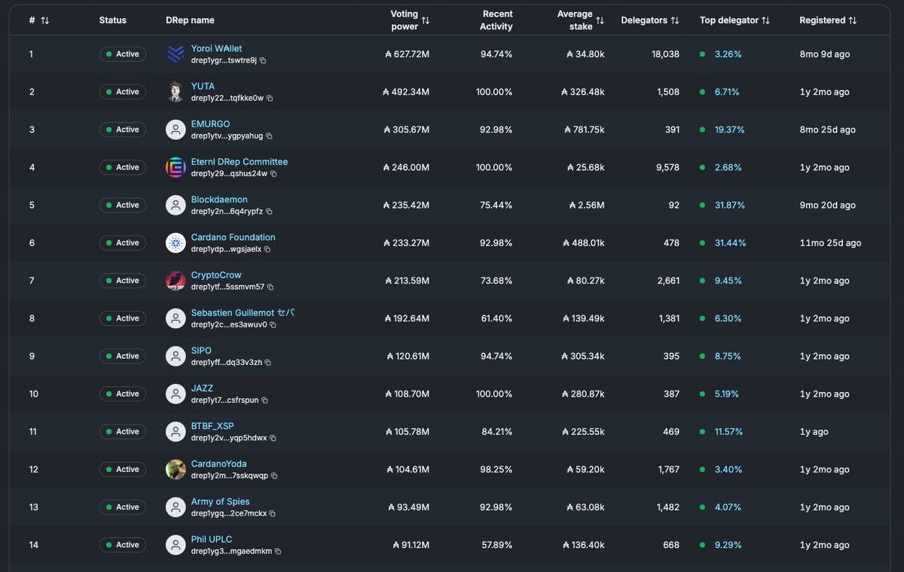This screenshot has width=904, height=572.
Task: Open YUTA DRep page
Action: [203, 86]
